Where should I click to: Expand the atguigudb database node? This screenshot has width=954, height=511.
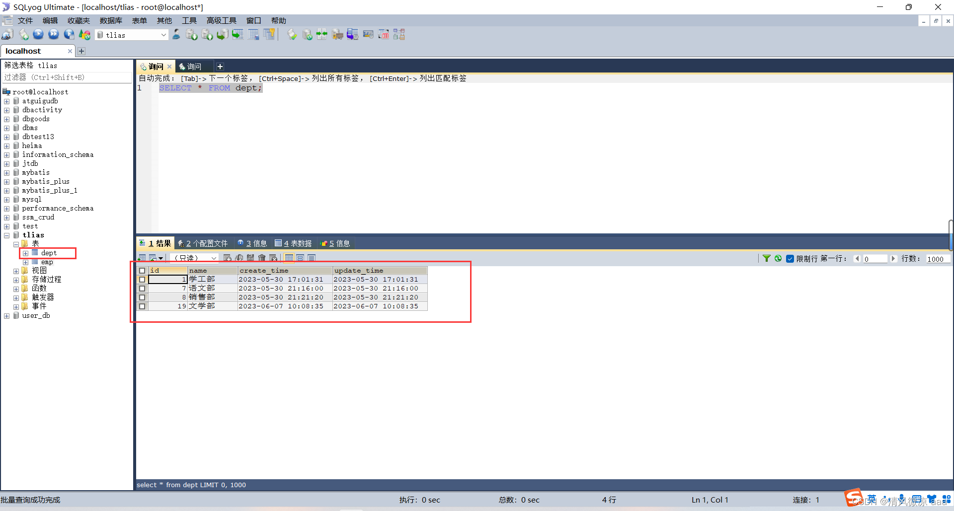[x=7, y=101]
